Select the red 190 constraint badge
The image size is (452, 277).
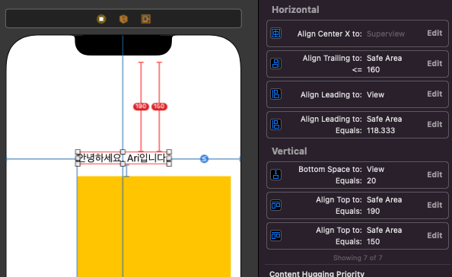pos(141,107)
